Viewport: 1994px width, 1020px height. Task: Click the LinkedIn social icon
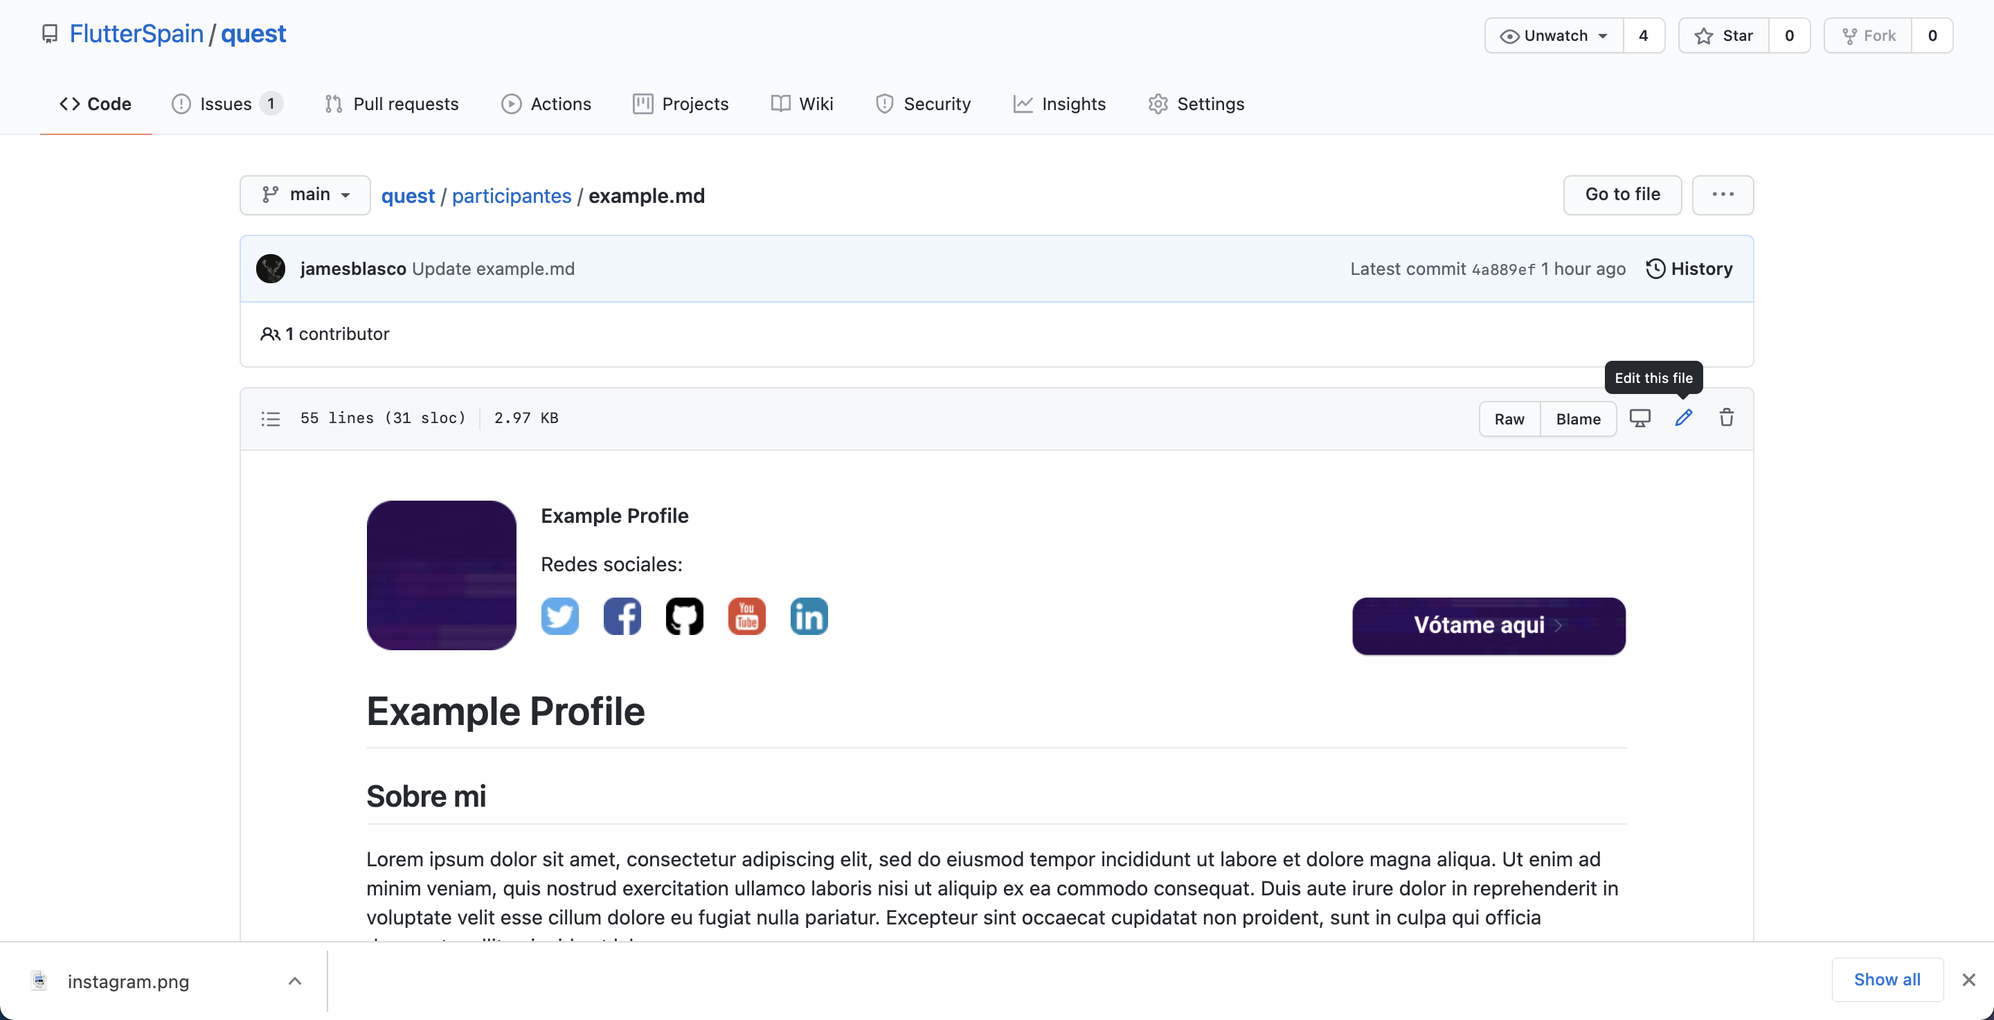click(809, 616)
